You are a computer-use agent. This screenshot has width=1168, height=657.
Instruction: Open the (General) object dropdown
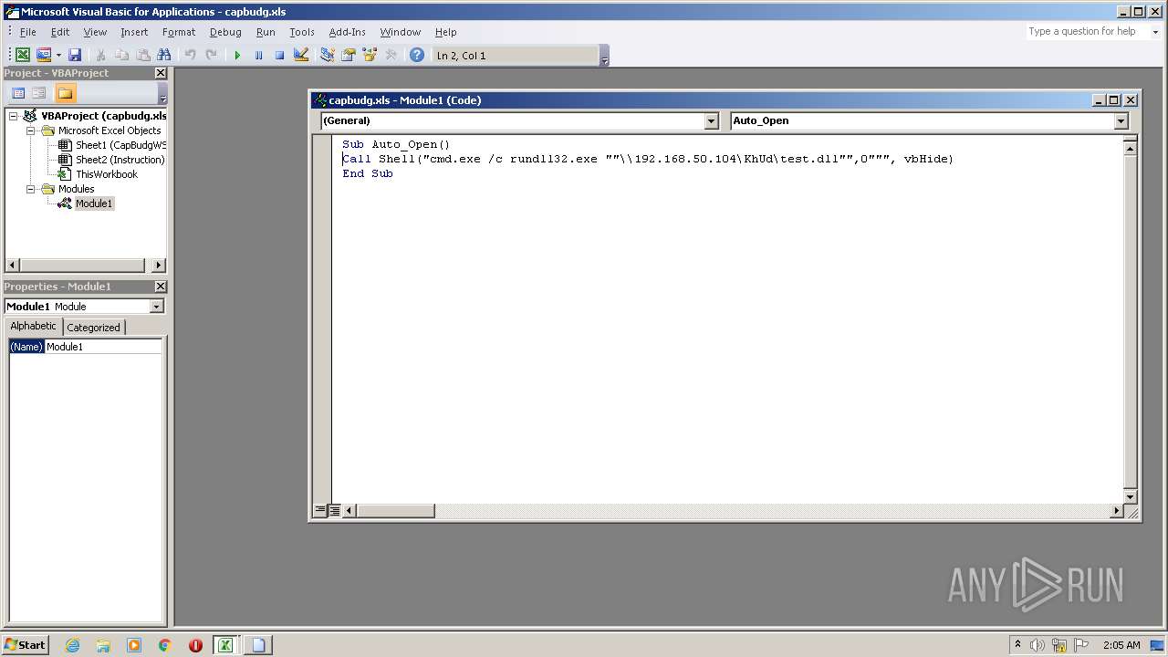point(712,120)
